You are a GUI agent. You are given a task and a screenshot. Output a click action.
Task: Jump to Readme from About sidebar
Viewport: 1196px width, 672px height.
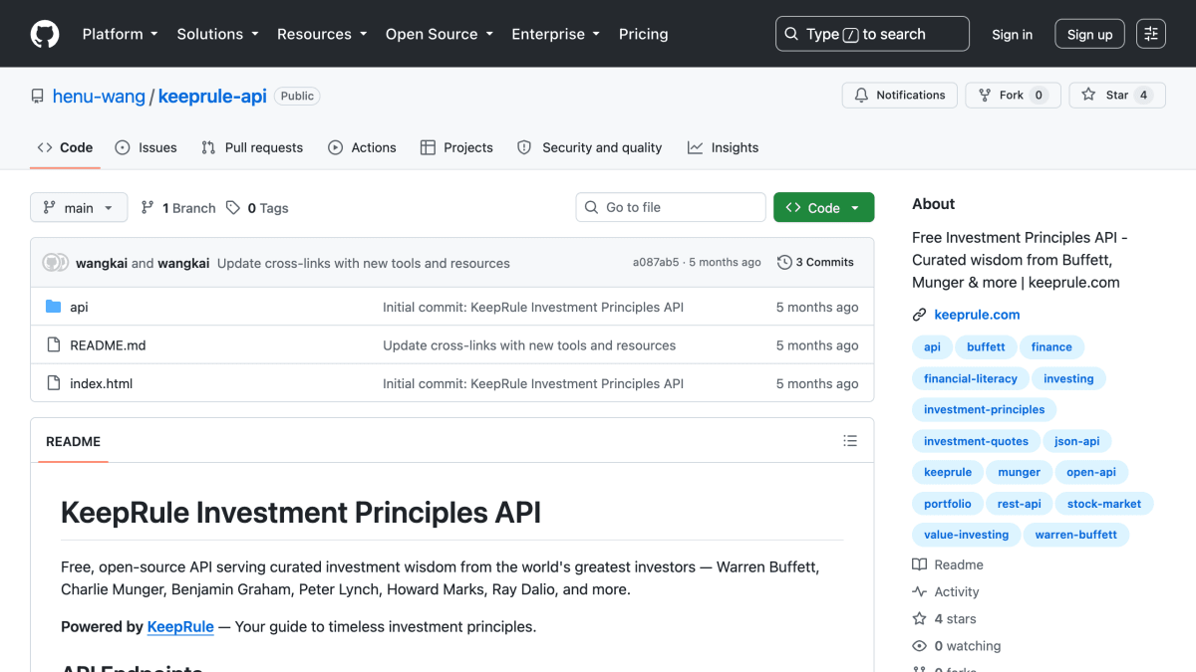(948, 564)
